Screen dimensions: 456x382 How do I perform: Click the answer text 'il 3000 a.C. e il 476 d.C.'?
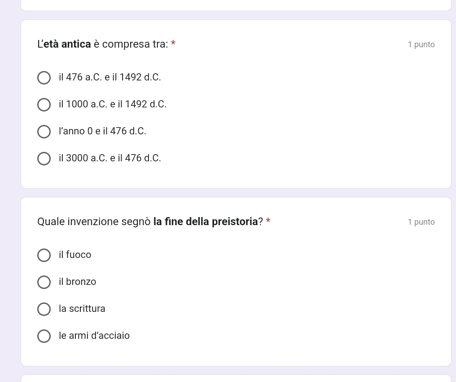[110, 158]
